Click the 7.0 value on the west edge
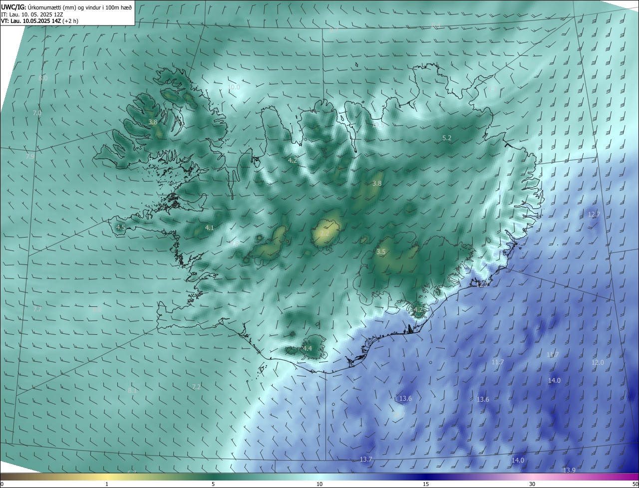Viewport: 639px width, 488px height. coord(37,113)
